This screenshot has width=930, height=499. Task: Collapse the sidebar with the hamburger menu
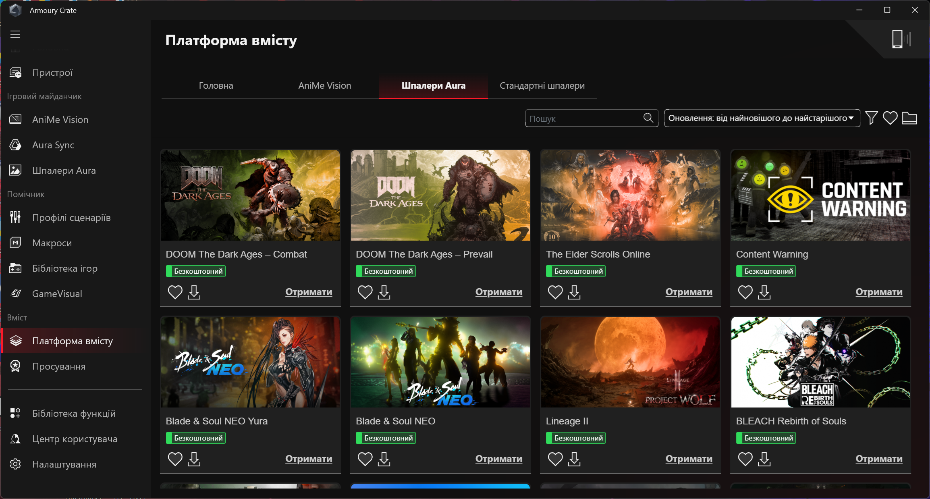click(x=15, y=34)
